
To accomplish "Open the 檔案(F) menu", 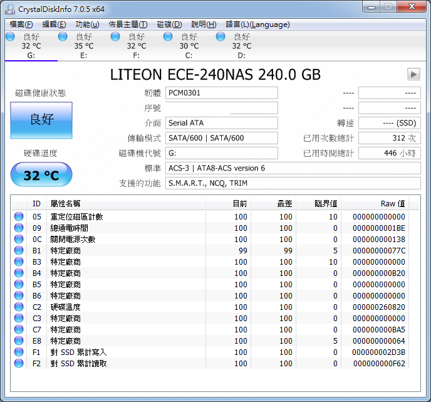I will (21, 24).
